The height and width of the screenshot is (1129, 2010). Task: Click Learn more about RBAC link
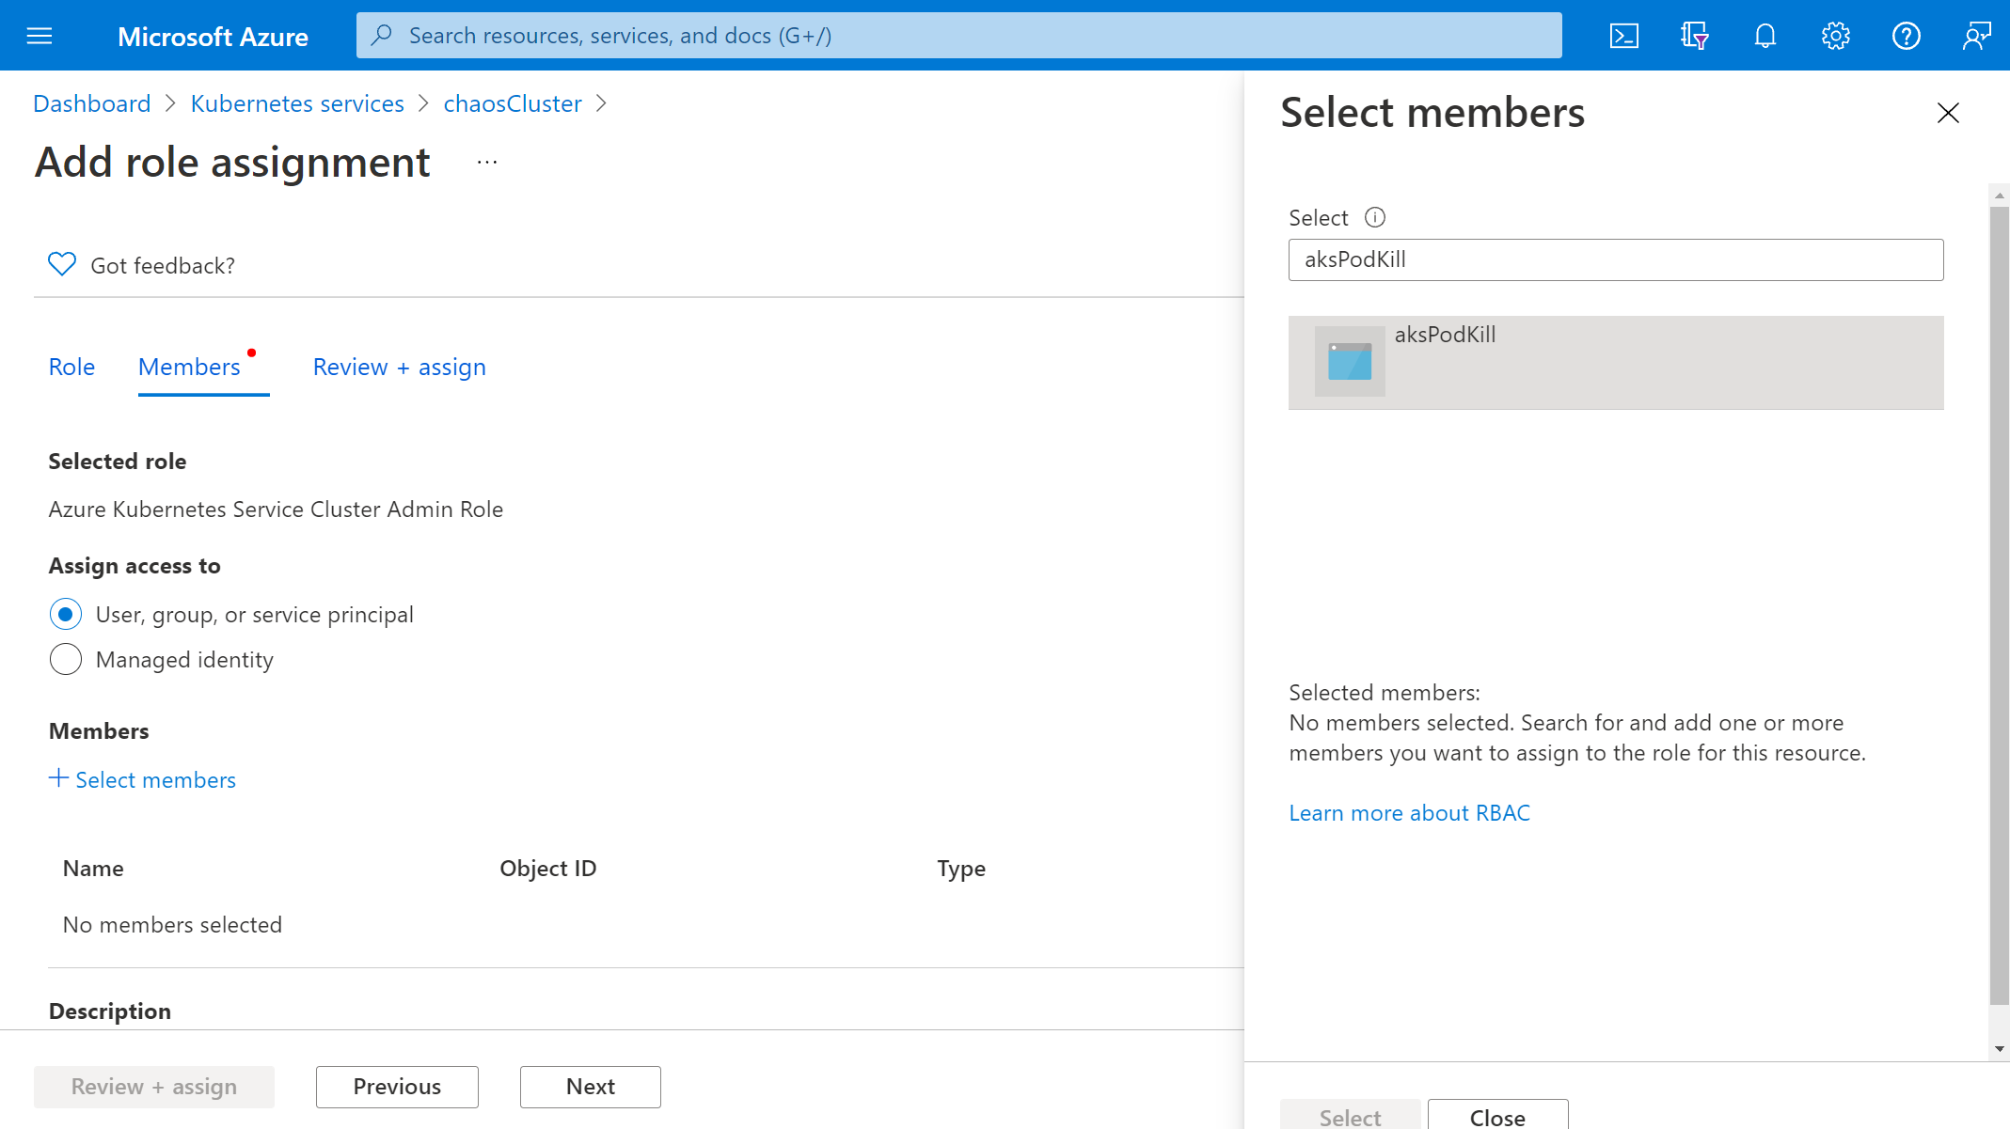pyautogui.click(x=1408, y=811)
